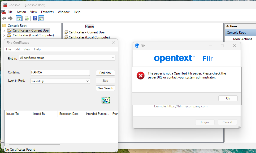Screen dimensions: 256x153
Task: Click the Issued To column header
Action: click(18, 114)
